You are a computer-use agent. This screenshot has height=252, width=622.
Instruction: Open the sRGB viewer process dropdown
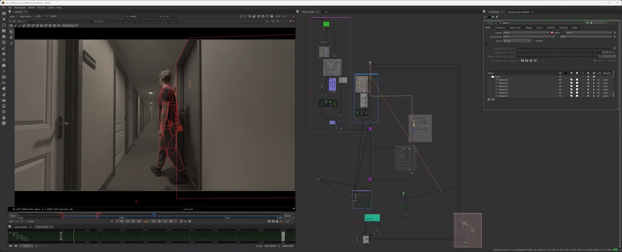point(56,16)
